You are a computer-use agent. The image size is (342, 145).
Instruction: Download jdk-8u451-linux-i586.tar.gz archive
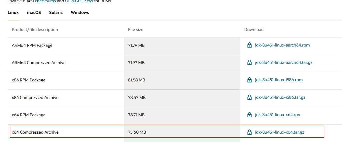[x=280, y=97]
